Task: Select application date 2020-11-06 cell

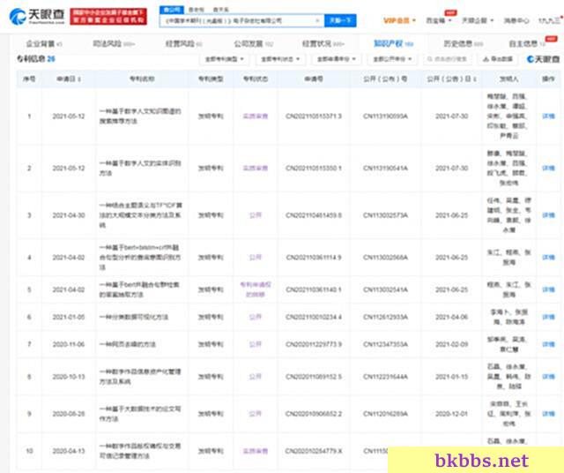Action: click(x=69, y=344)
